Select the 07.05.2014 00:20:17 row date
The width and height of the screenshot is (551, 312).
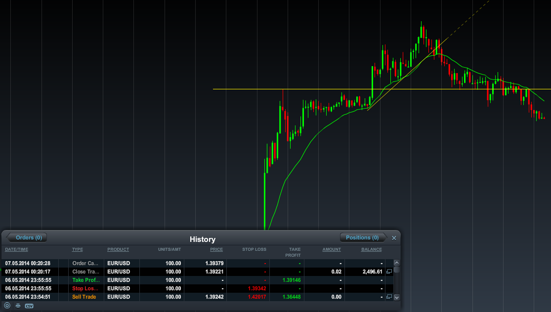pos(28,272)
